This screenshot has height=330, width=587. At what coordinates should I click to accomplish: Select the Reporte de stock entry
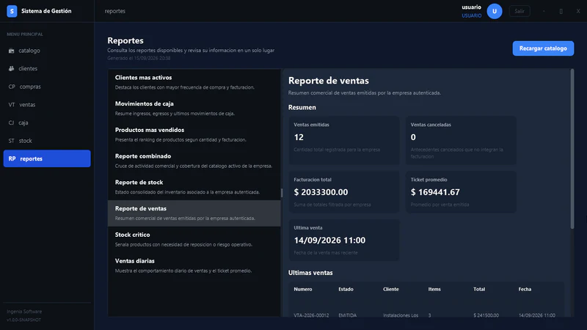coord(194,187)
